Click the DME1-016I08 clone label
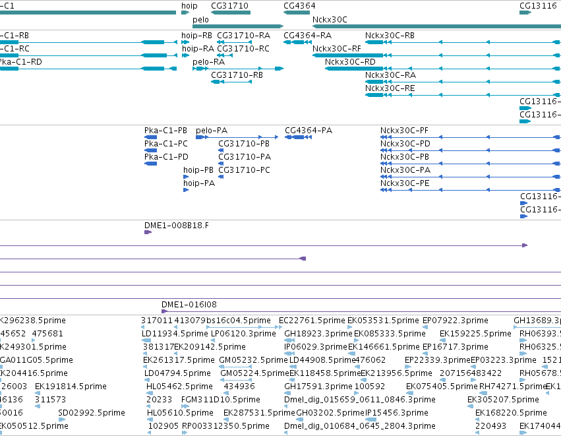 [189, 305]
